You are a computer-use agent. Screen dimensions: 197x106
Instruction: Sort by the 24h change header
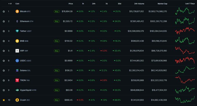coord(94,4)
